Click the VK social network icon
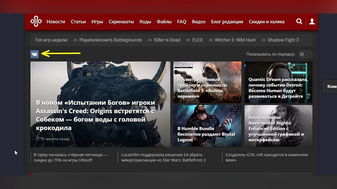The height and width of the screenshot is (189, 337). (35, 54)
